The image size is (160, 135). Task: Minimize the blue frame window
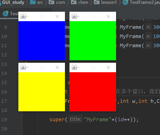pos(27,16)
